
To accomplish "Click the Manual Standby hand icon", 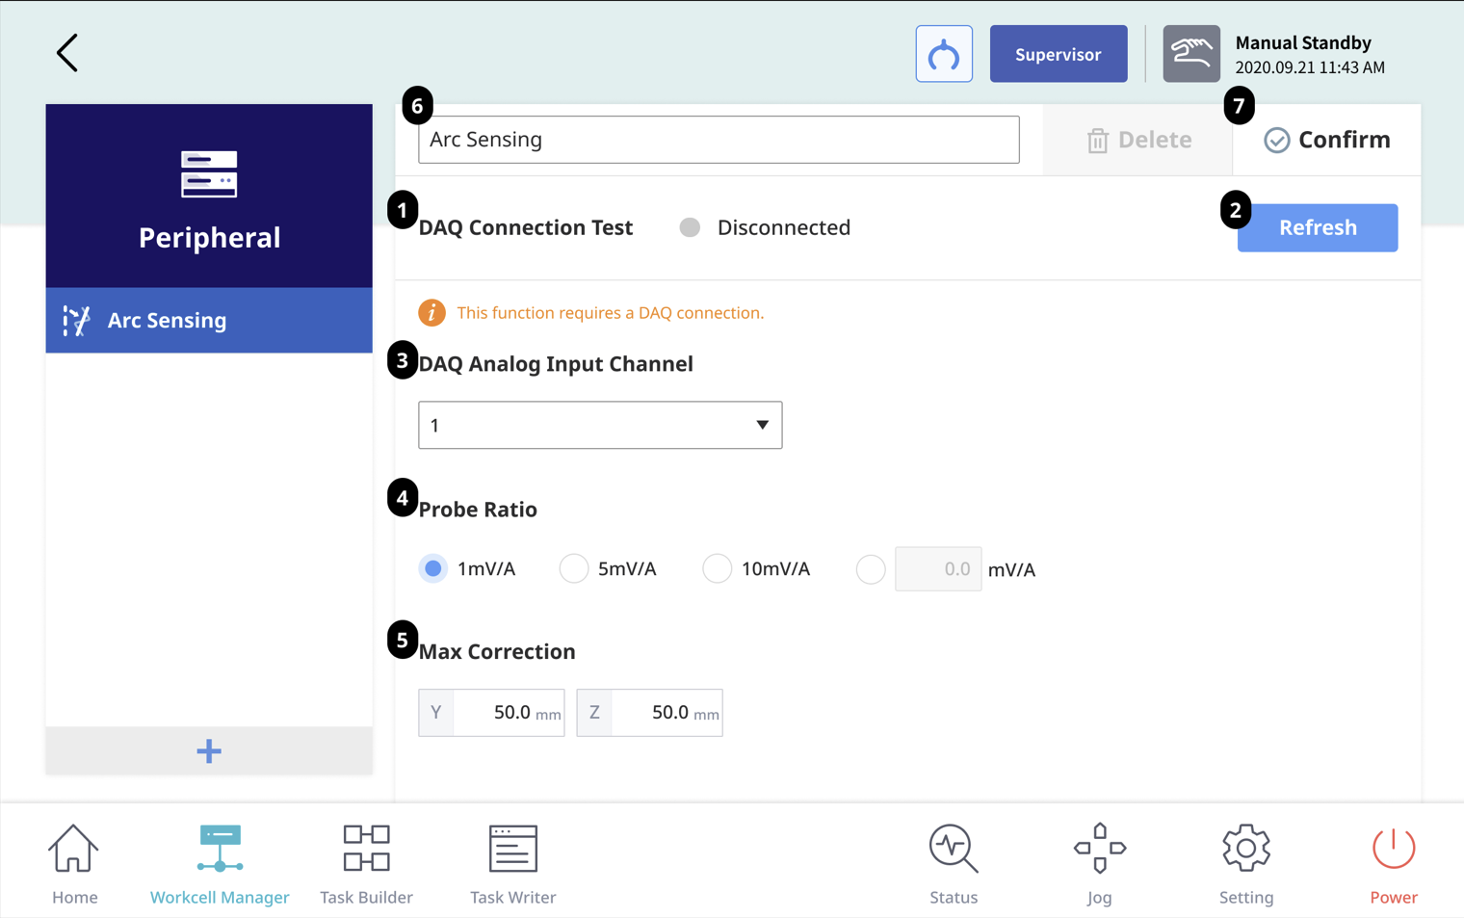I will [1190, 54].
